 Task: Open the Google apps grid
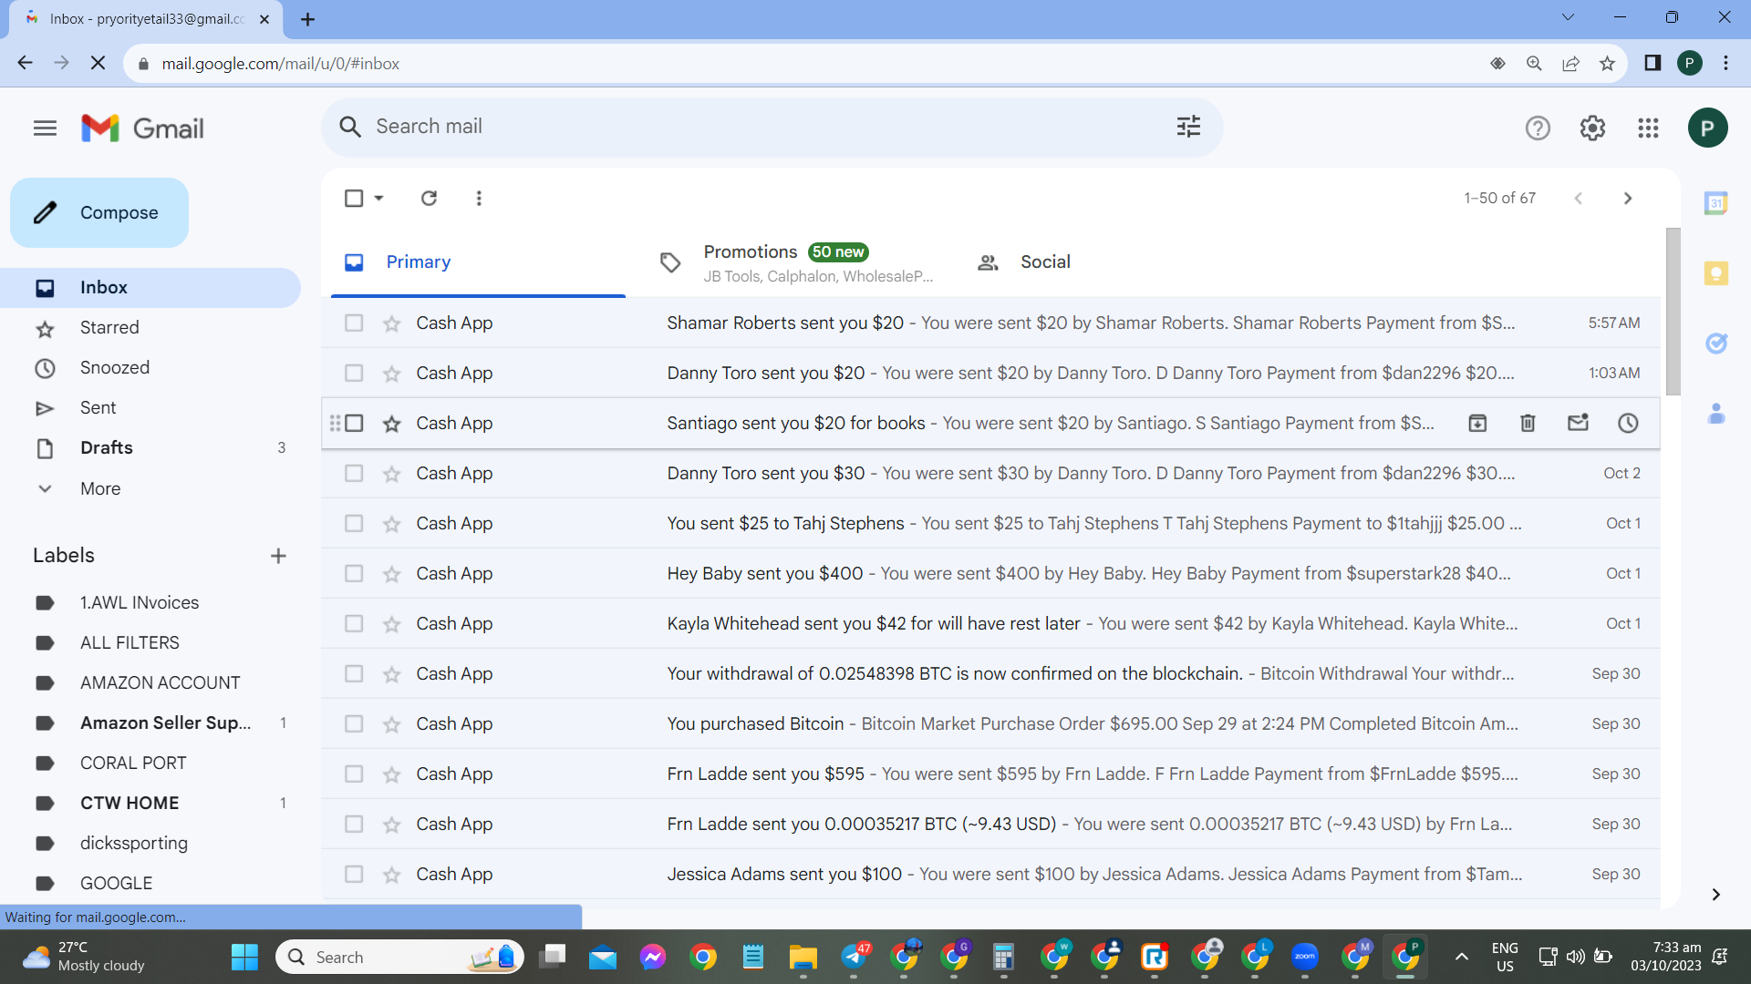tap(1648, 128)
